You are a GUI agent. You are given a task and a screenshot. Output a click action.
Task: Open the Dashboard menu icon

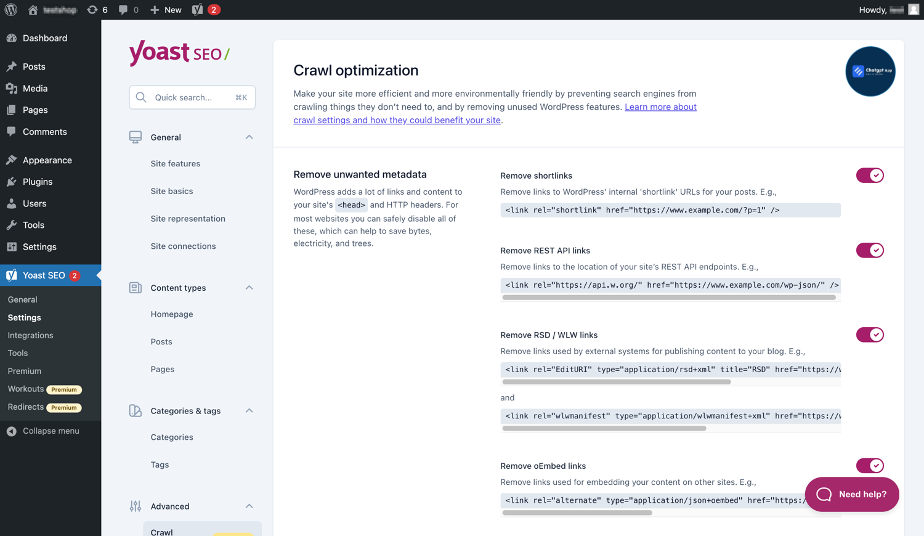[12, 38]
